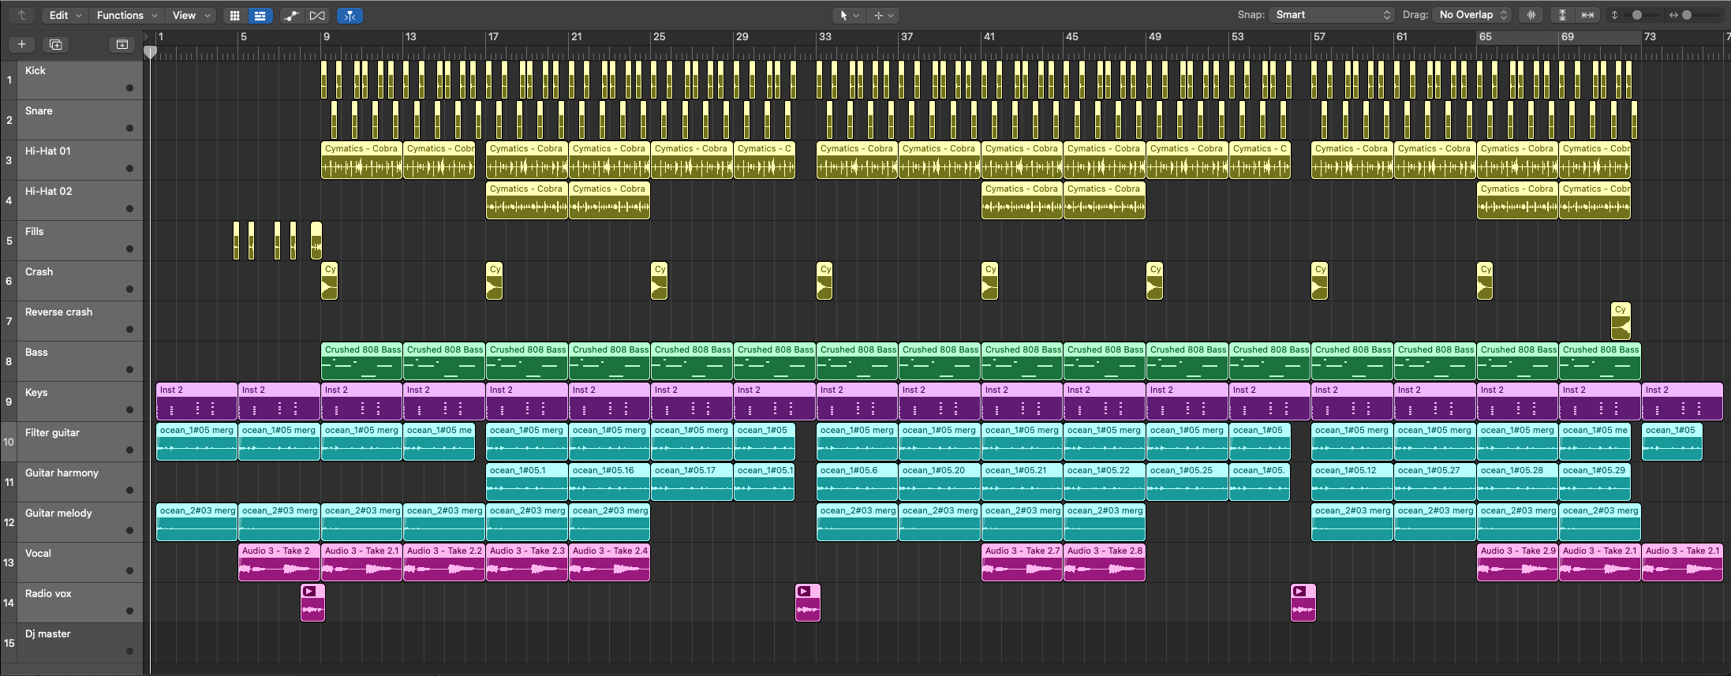
Task: Add a new track with plus button
Action: point(22,44)
